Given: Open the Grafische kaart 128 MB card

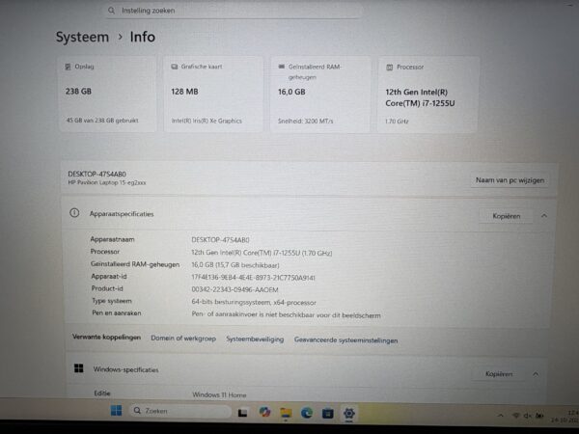Looking at the screenshot, I should 213,95.
